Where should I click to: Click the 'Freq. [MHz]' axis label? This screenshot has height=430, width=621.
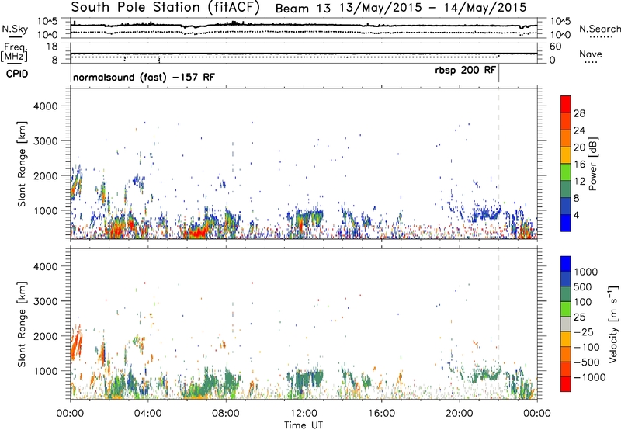click(x=15, y=52)
